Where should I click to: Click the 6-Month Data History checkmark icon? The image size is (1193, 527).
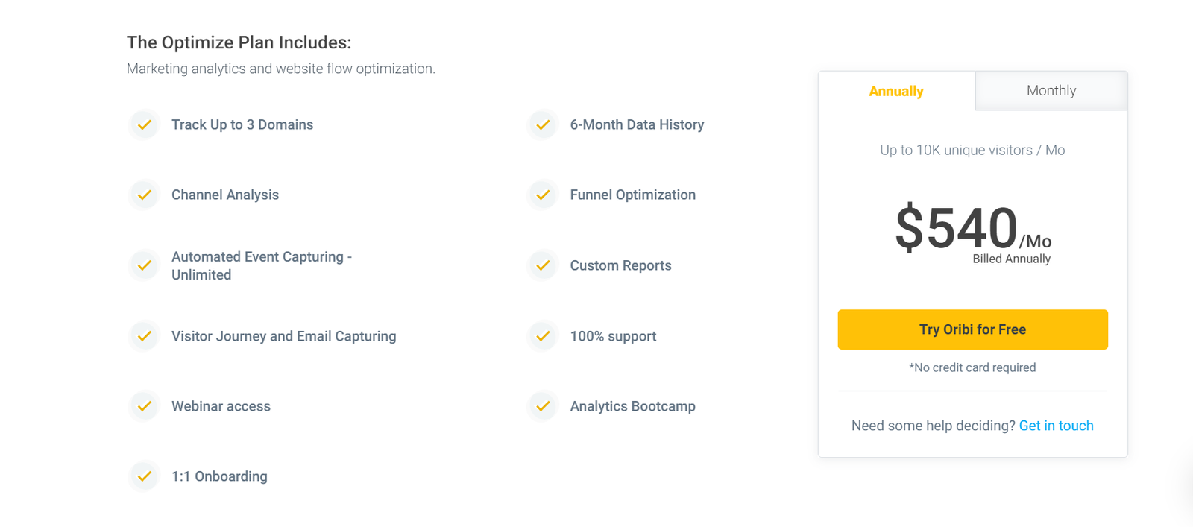tap(542, 124)
